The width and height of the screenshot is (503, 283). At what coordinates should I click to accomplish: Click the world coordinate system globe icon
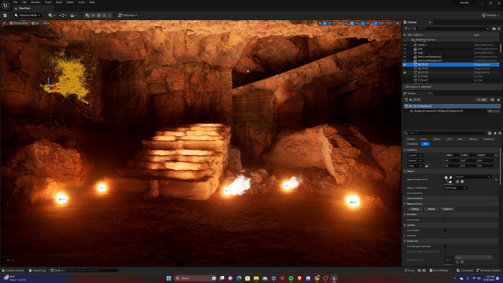340,23
